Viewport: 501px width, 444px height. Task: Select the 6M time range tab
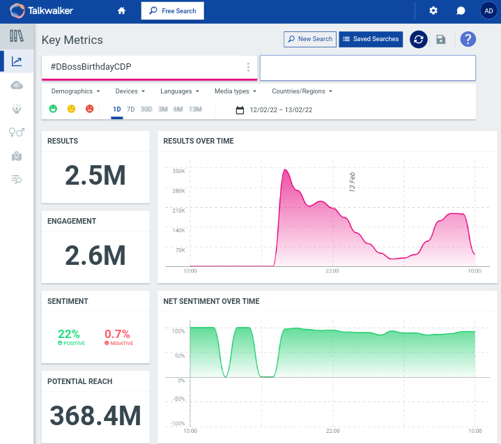coord(178,109)
